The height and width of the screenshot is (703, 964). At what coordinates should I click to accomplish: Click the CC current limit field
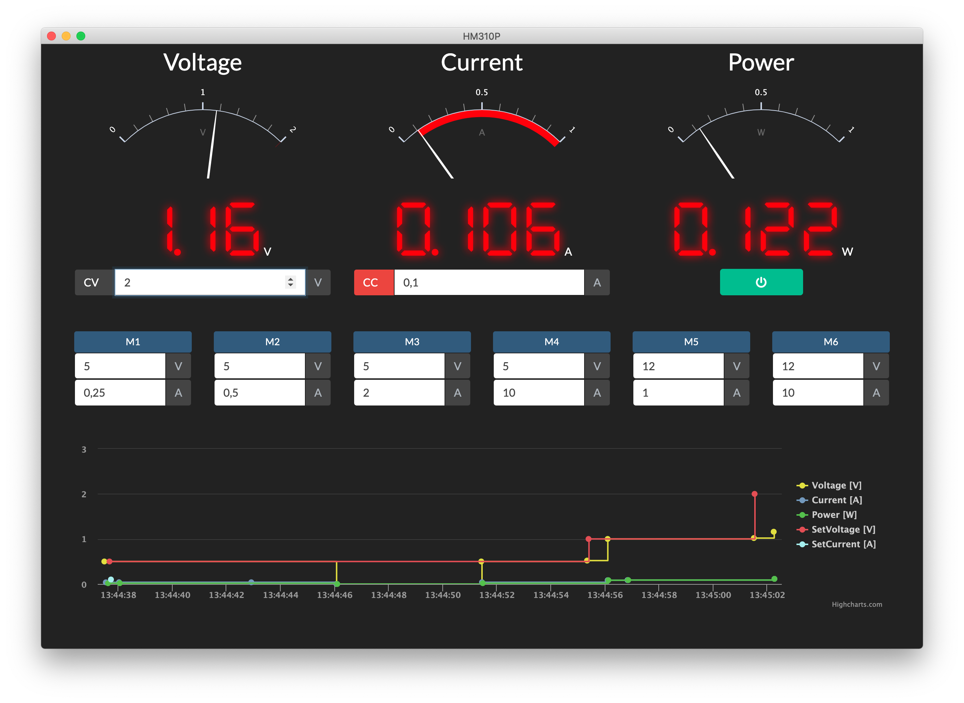[489, 282]
